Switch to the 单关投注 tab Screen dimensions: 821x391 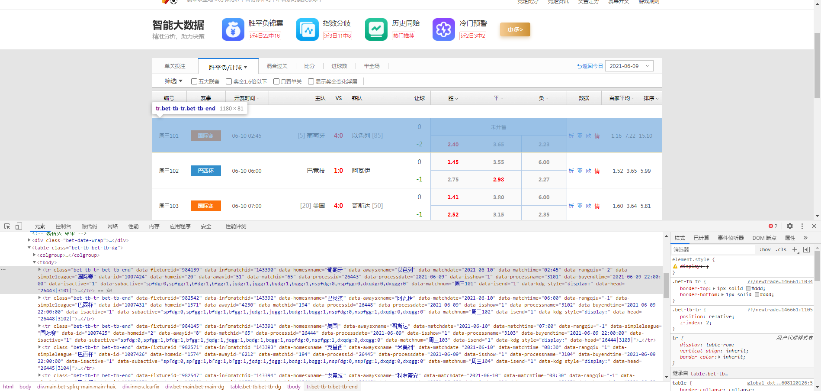click(175, 66)
